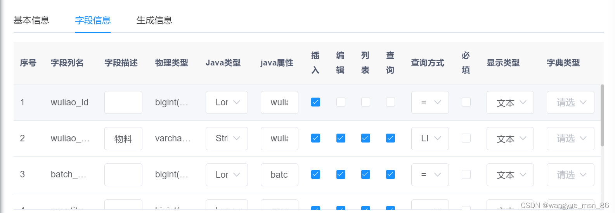This screenshot has width=615, height=213.
Task: Uncheck 插入 checkbox in row 2
Action: [x=315, y=138]
